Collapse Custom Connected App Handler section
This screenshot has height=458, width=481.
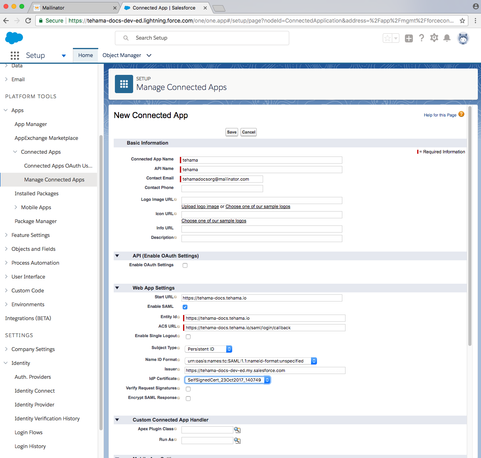coord(117,420)
